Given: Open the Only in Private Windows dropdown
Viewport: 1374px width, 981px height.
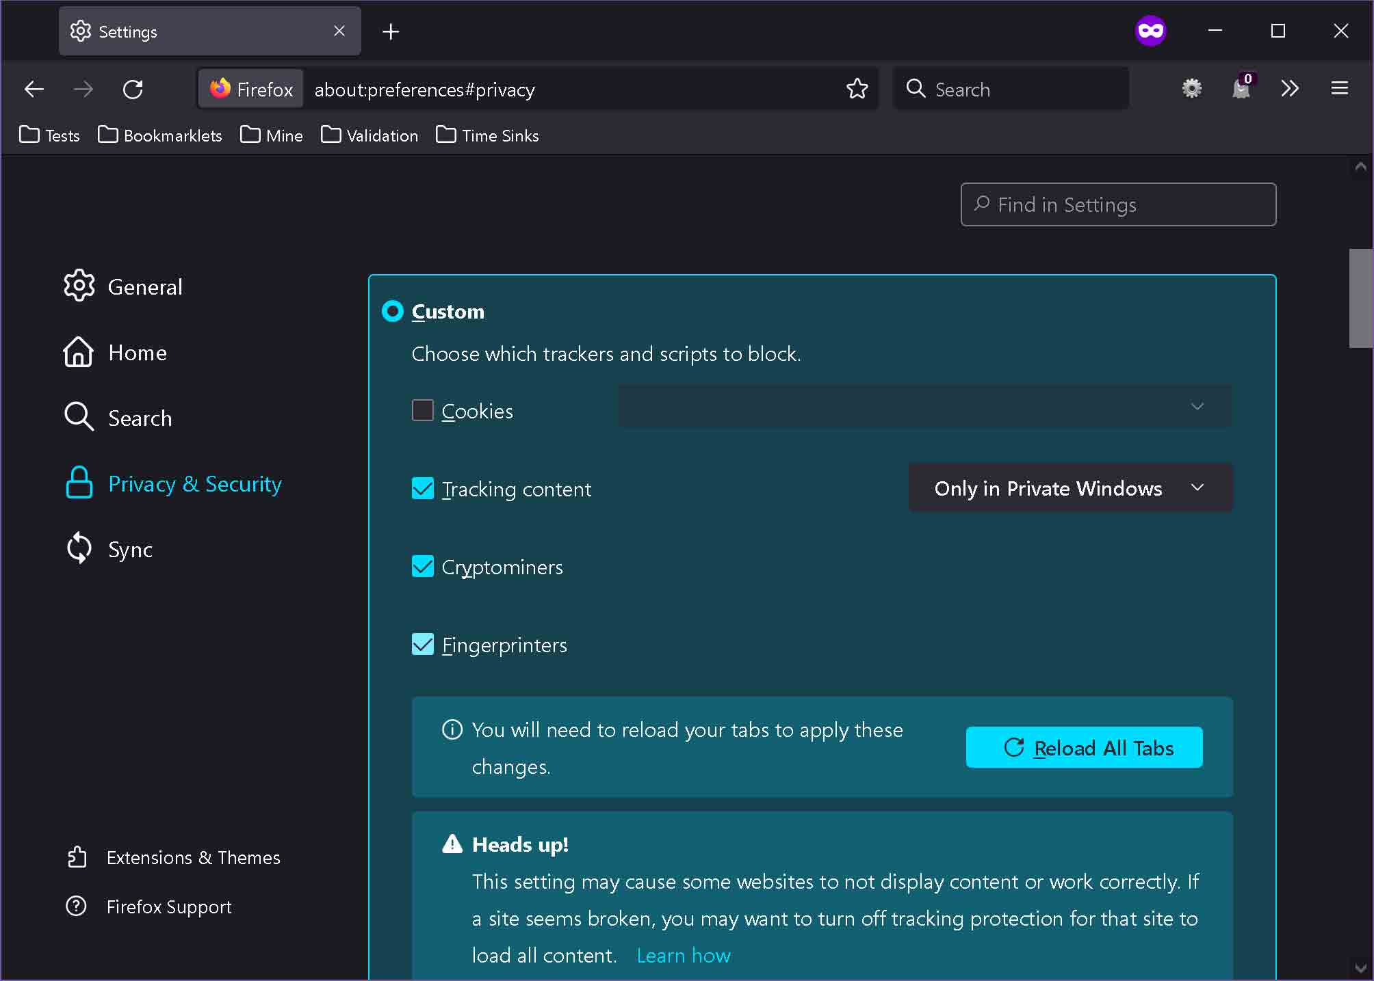Looking at the screenshot, I should click(1070, 488).
